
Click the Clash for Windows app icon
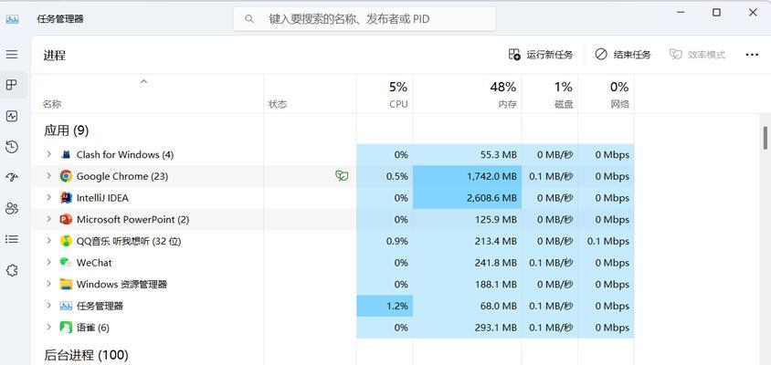pos(66,155)
